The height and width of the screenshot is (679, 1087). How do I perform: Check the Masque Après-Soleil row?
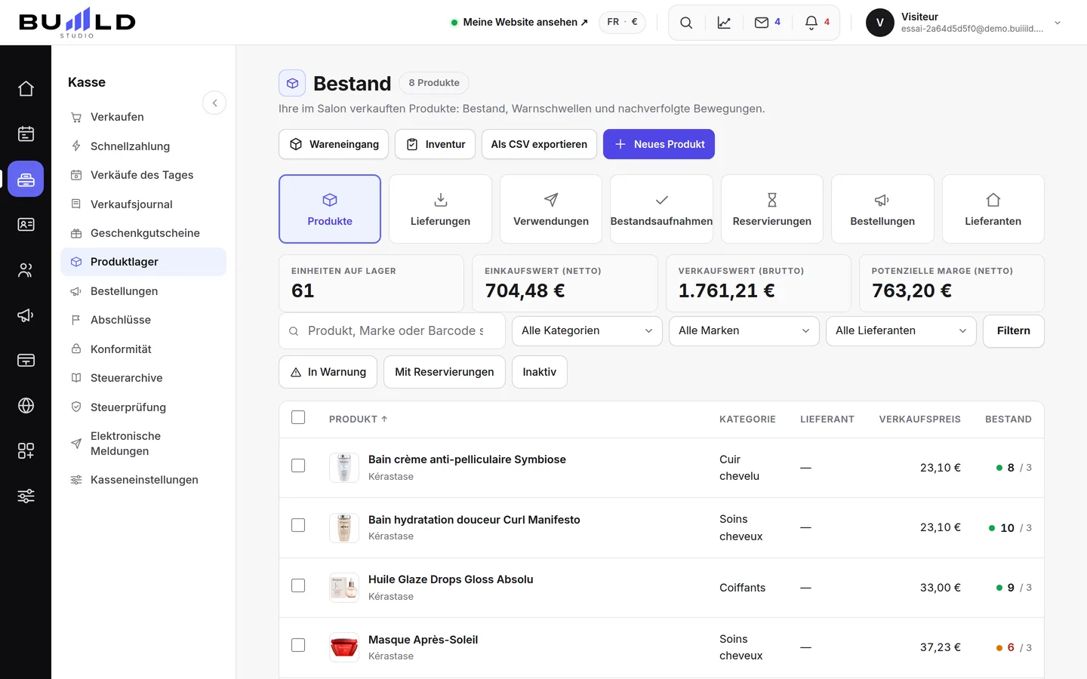[298, 645]
